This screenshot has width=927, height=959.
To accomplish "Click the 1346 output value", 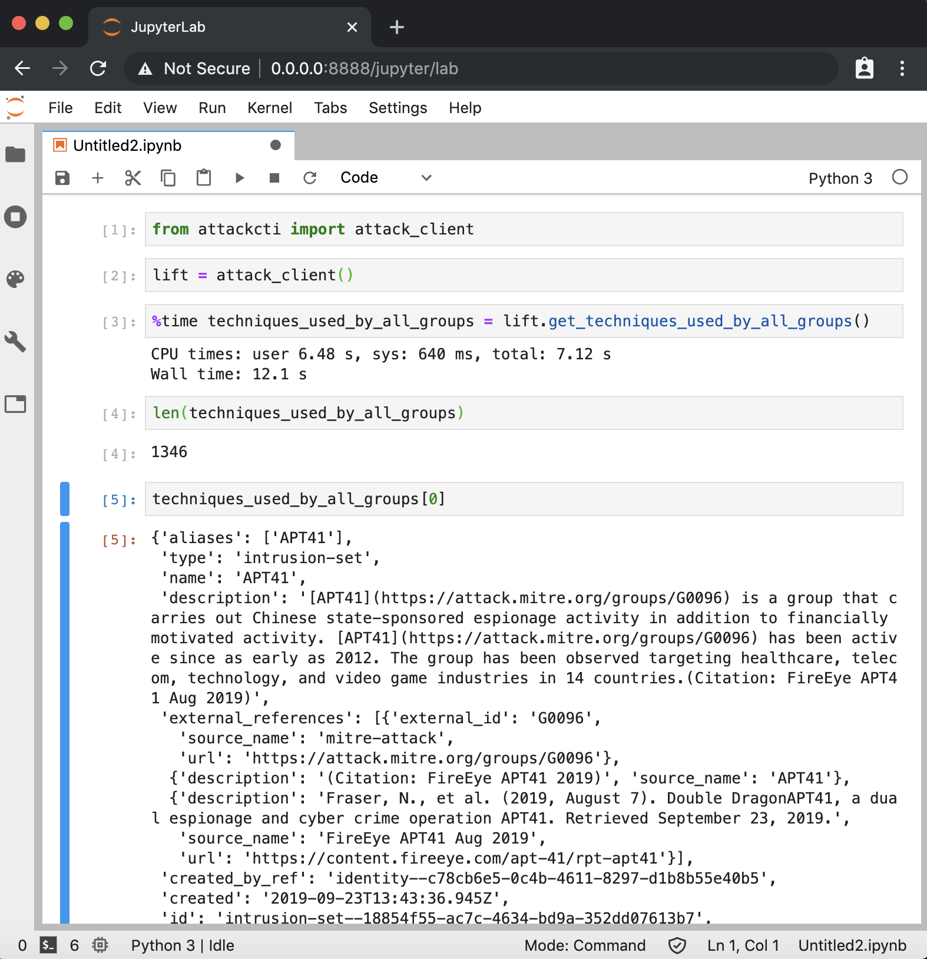I will (x=169, y=452).
